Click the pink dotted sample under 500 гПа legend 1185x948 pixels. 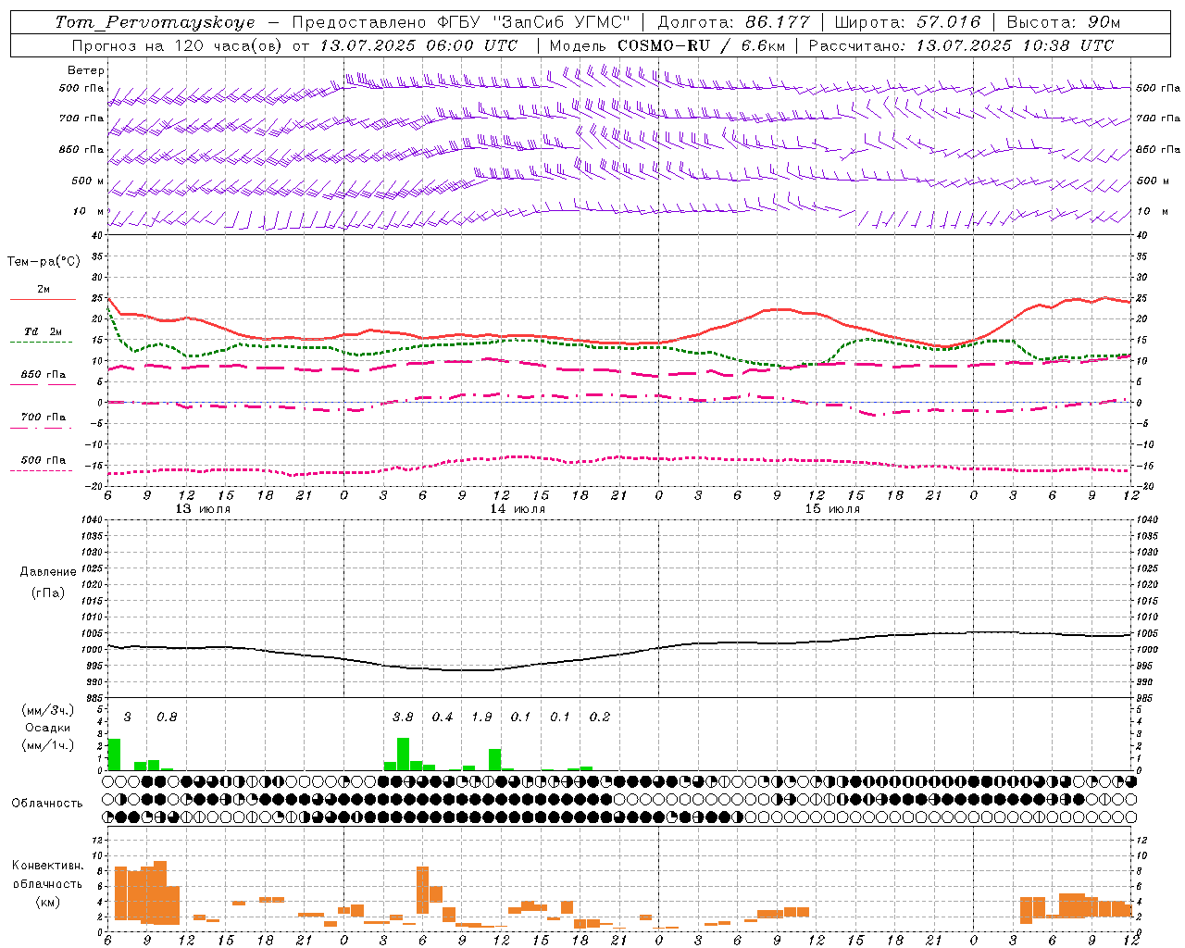pos(41,471)
